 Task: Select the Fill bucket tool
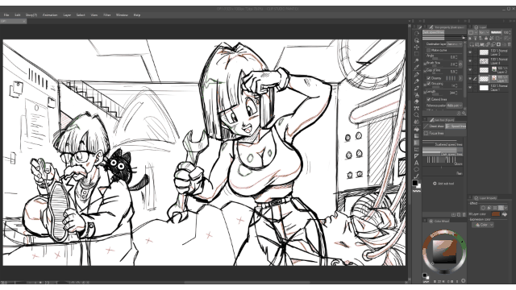click(x=416, y=129)
